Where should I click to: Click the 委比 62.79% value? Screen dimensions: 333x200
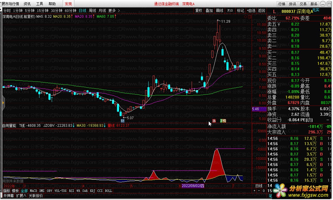coord(292,18)
